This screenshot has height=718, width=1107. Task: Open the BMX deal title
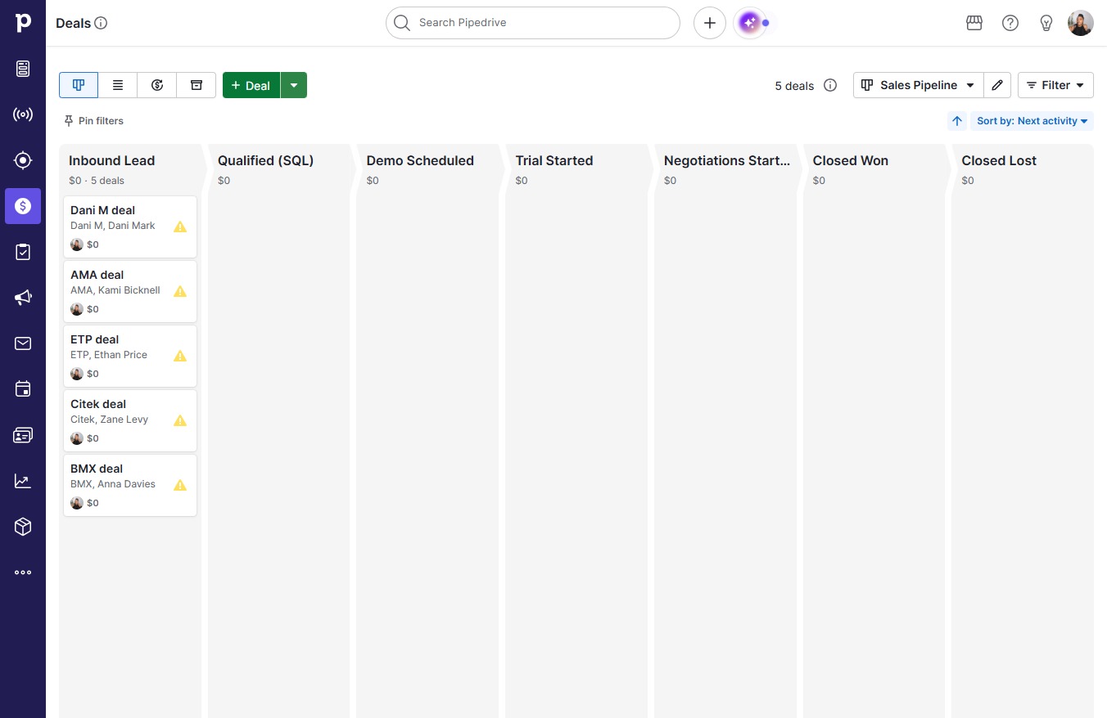97,469
